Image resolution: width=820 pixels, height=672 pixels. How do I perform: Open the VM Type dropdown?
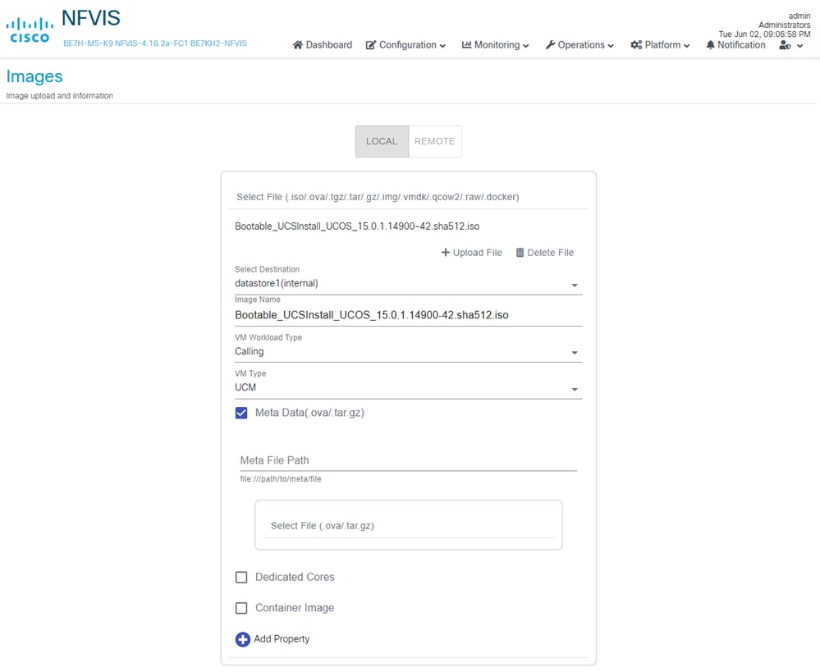(408, 387)
